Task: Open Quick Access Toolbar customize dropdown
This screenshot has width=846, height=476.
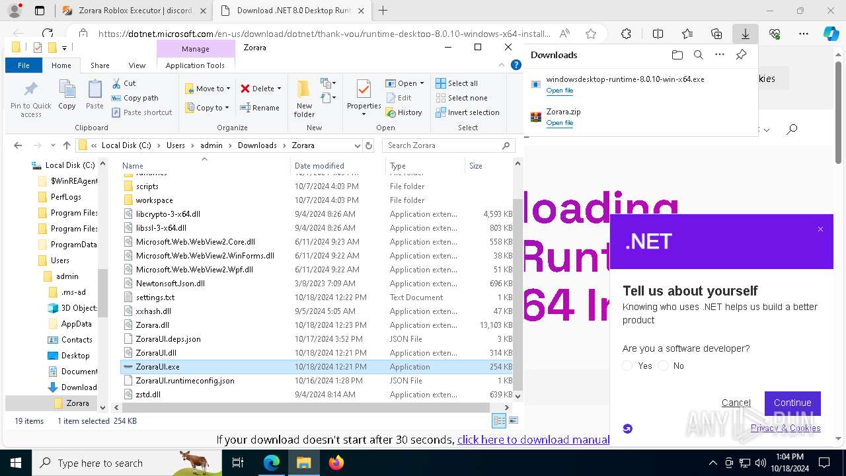Action: coord(64,48)
